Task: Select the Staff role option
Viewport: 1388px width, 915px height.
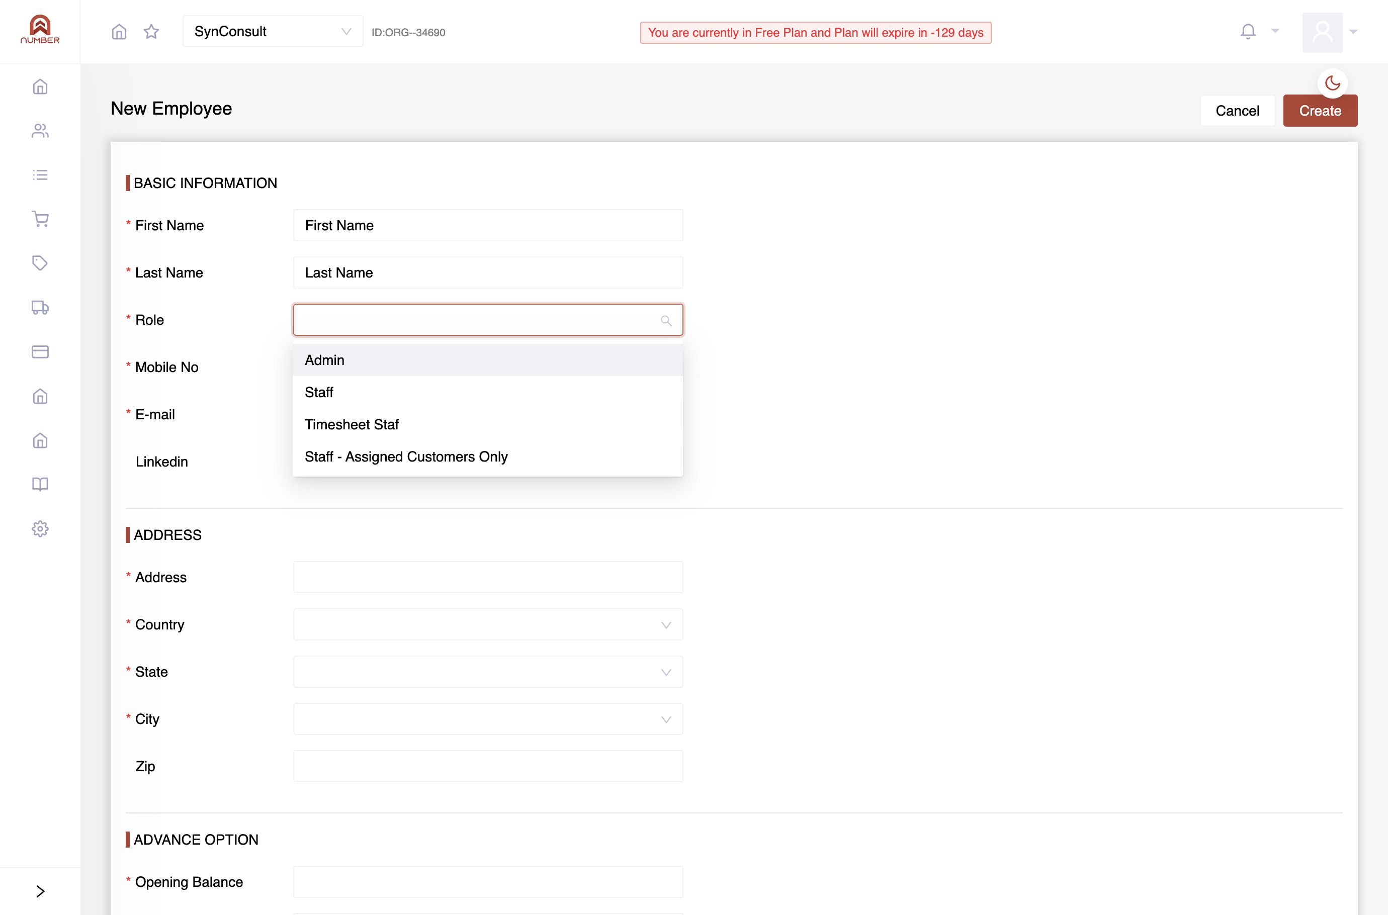Action: 488,392
